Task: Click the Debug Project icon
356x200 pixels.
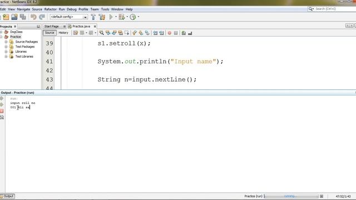Action: tap(121, 17)
